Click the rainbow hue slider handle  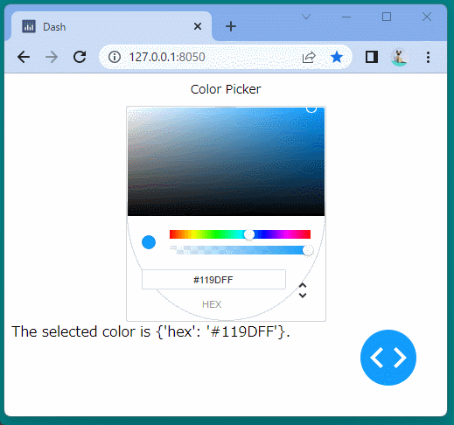(249, 234)
